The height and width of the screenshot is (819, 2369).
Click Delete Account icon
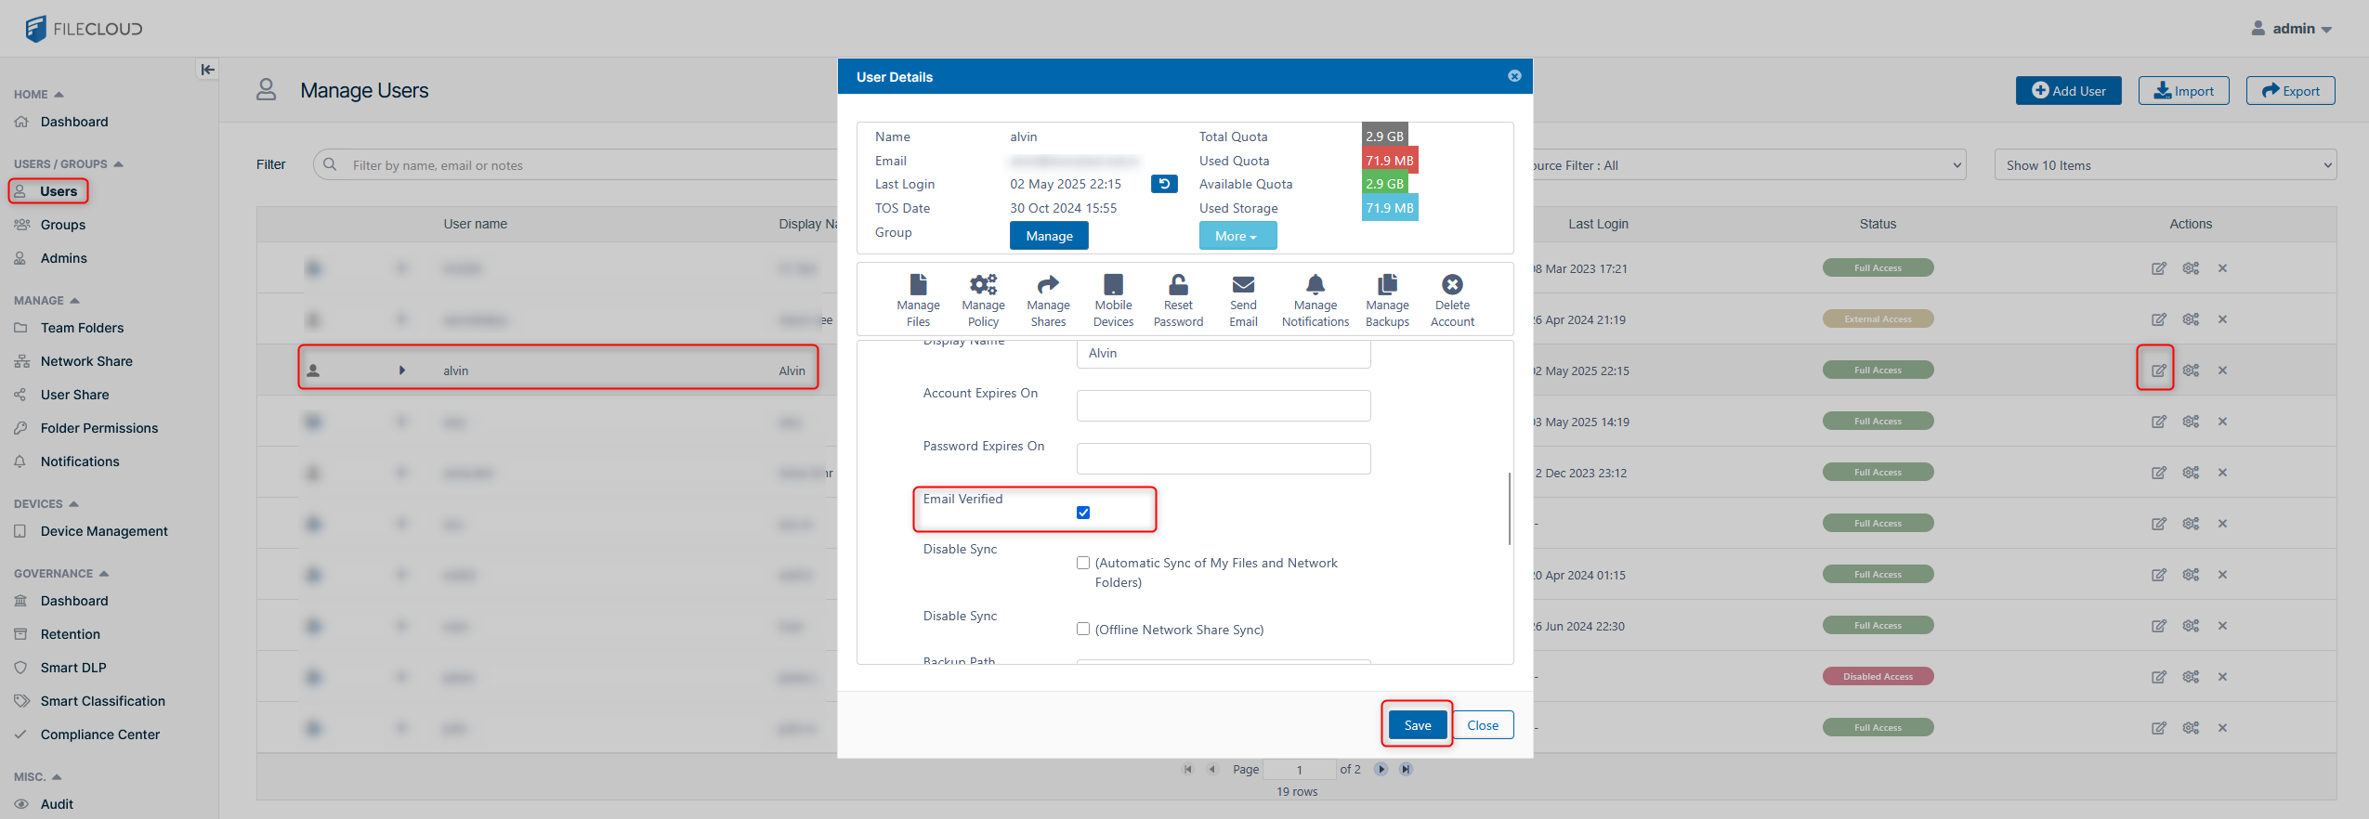[1452, 300]
